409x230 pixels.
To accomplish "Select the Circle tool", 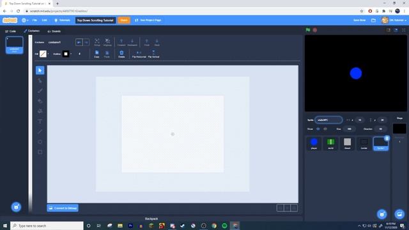I will pyautogui.click(x=40, y=142).
